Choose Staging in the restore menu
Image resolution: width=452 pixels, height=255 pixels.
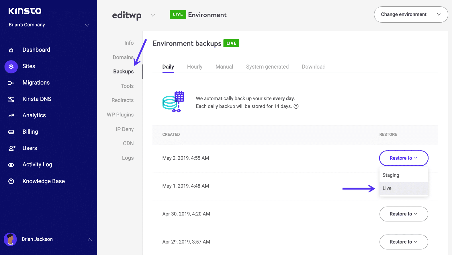tap(391, 175)
